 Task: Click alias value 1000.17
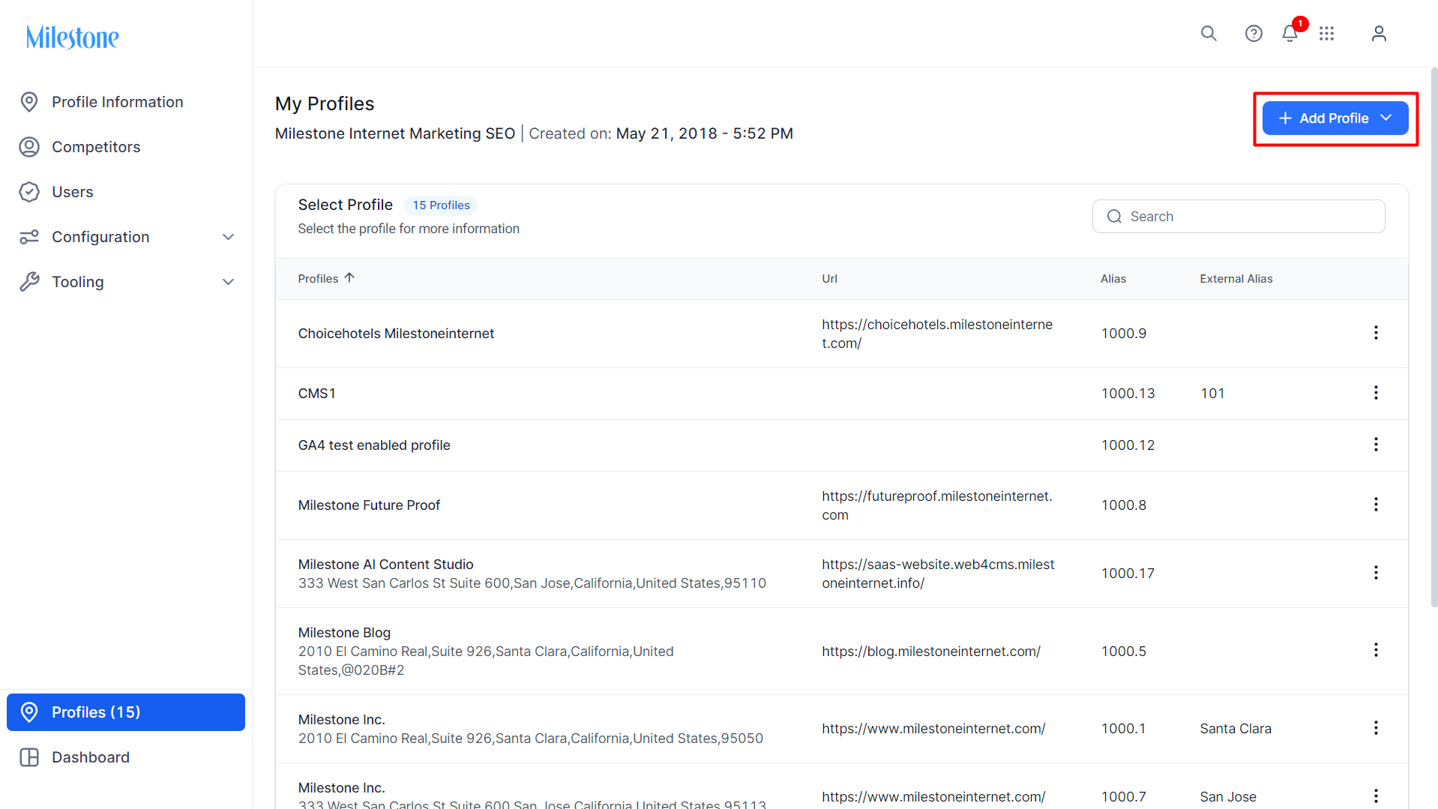1128,574
